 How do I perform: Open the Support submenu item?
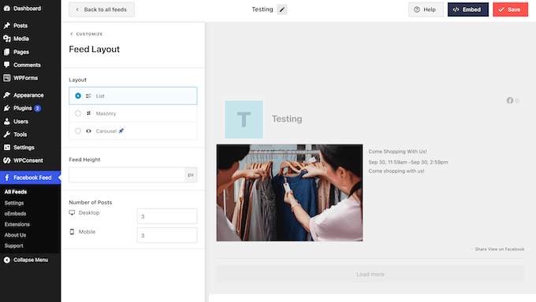(13, 245)
